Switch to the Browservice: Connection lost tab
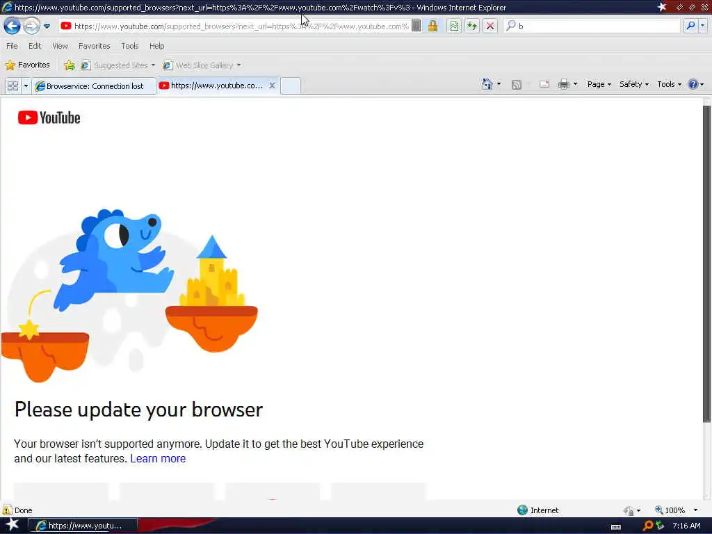 click(x=94, y=86)
